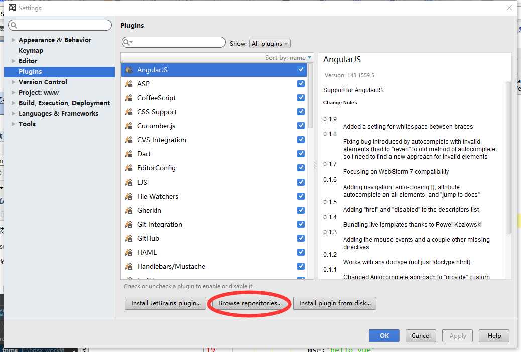Uncheck the EJS plugin checkbox
The height and width of the screenshot is (352, 521).
point(301,182)
